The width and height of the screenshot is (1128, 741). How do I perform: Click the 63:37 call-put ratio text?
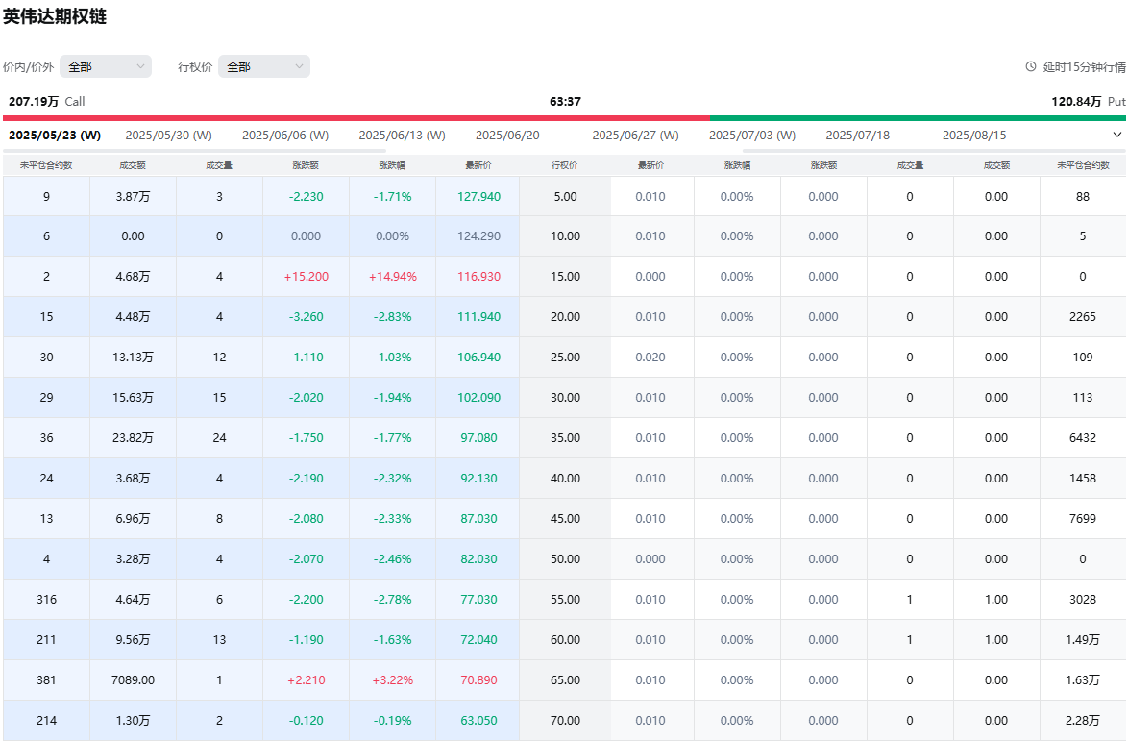tap(565, 102)
